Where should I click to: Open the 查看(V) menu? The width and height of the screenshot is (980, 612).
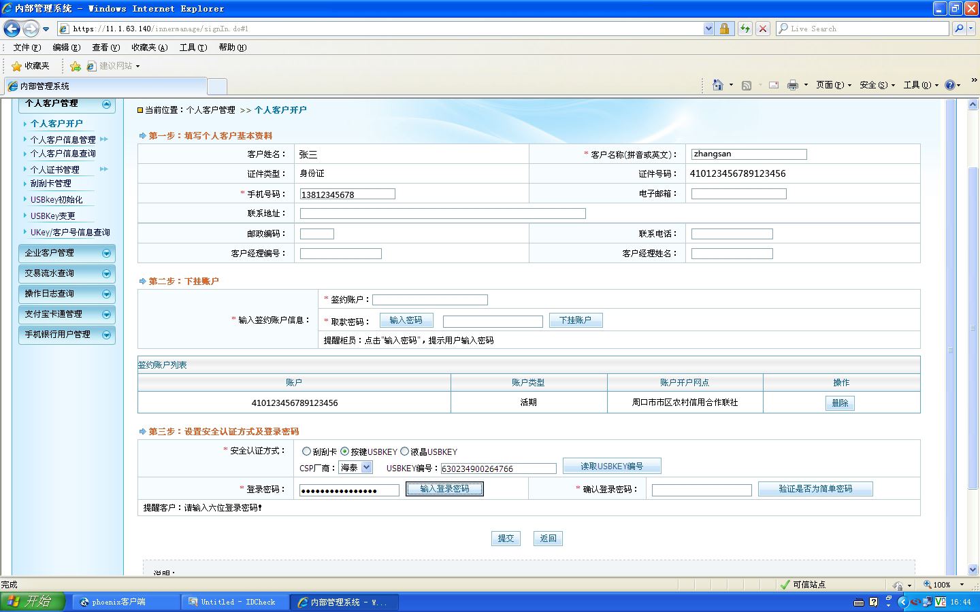(x=106, y=48)
